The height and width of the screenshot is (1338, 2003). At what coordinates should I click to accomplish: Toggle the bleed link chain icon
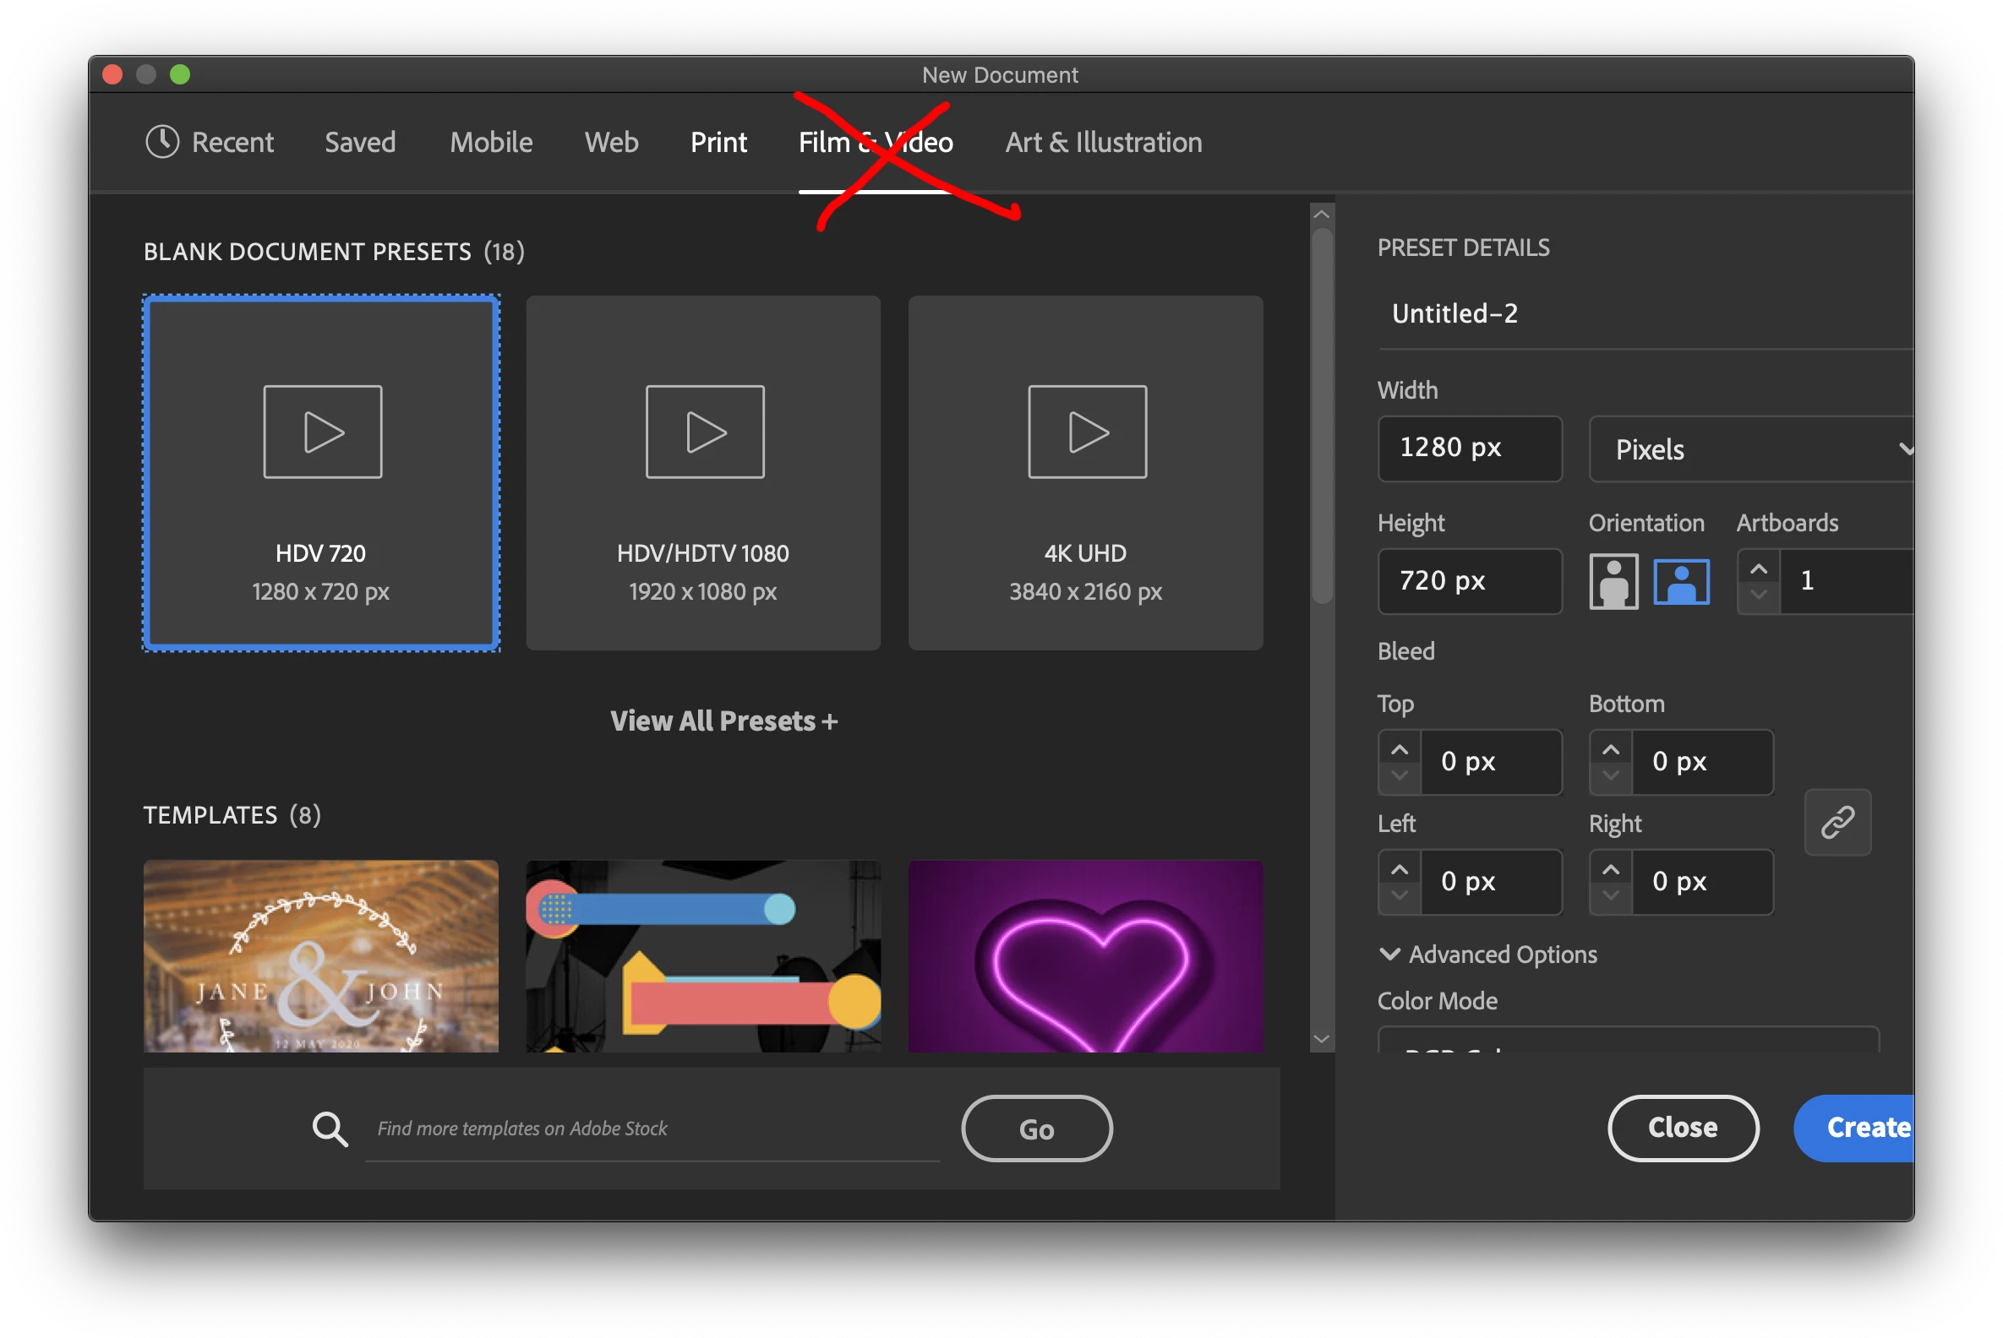[x=1837, y=822]
